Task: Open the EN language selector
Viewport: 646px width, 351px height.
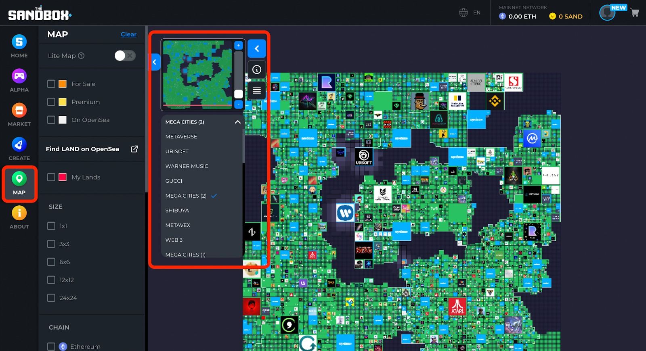Action: [x=477, y=13]
